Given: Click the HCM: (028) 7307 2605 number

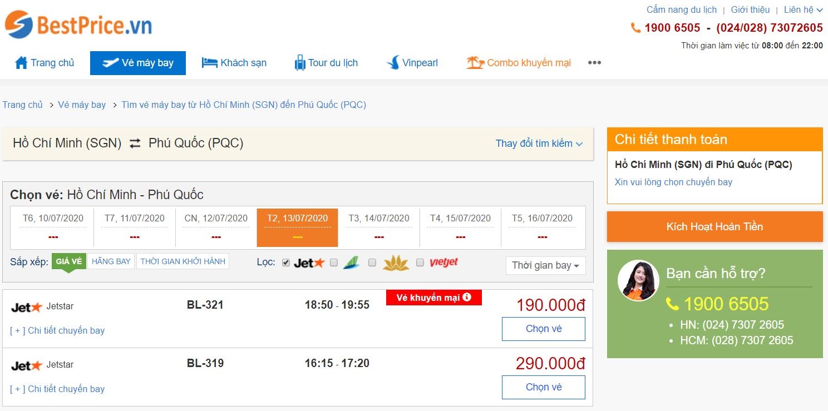Looking at the screenshot, I should click(x=737, y=340).
